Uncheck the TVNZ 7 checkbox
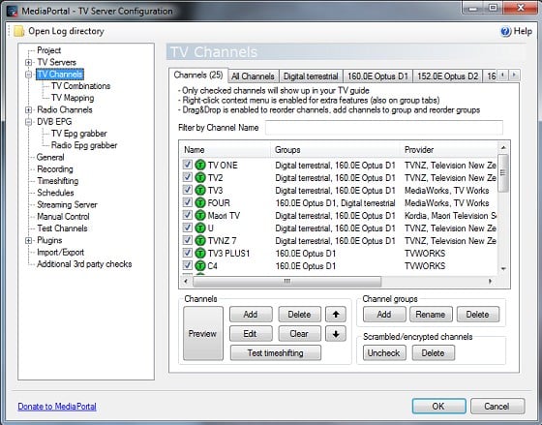 coord(188,240)
